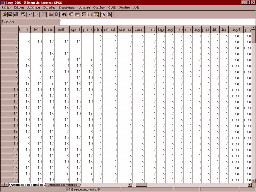Select psy1 cell in row 6 showing non
Viewport: 256px width, 192px height.
tap(236, 66)
